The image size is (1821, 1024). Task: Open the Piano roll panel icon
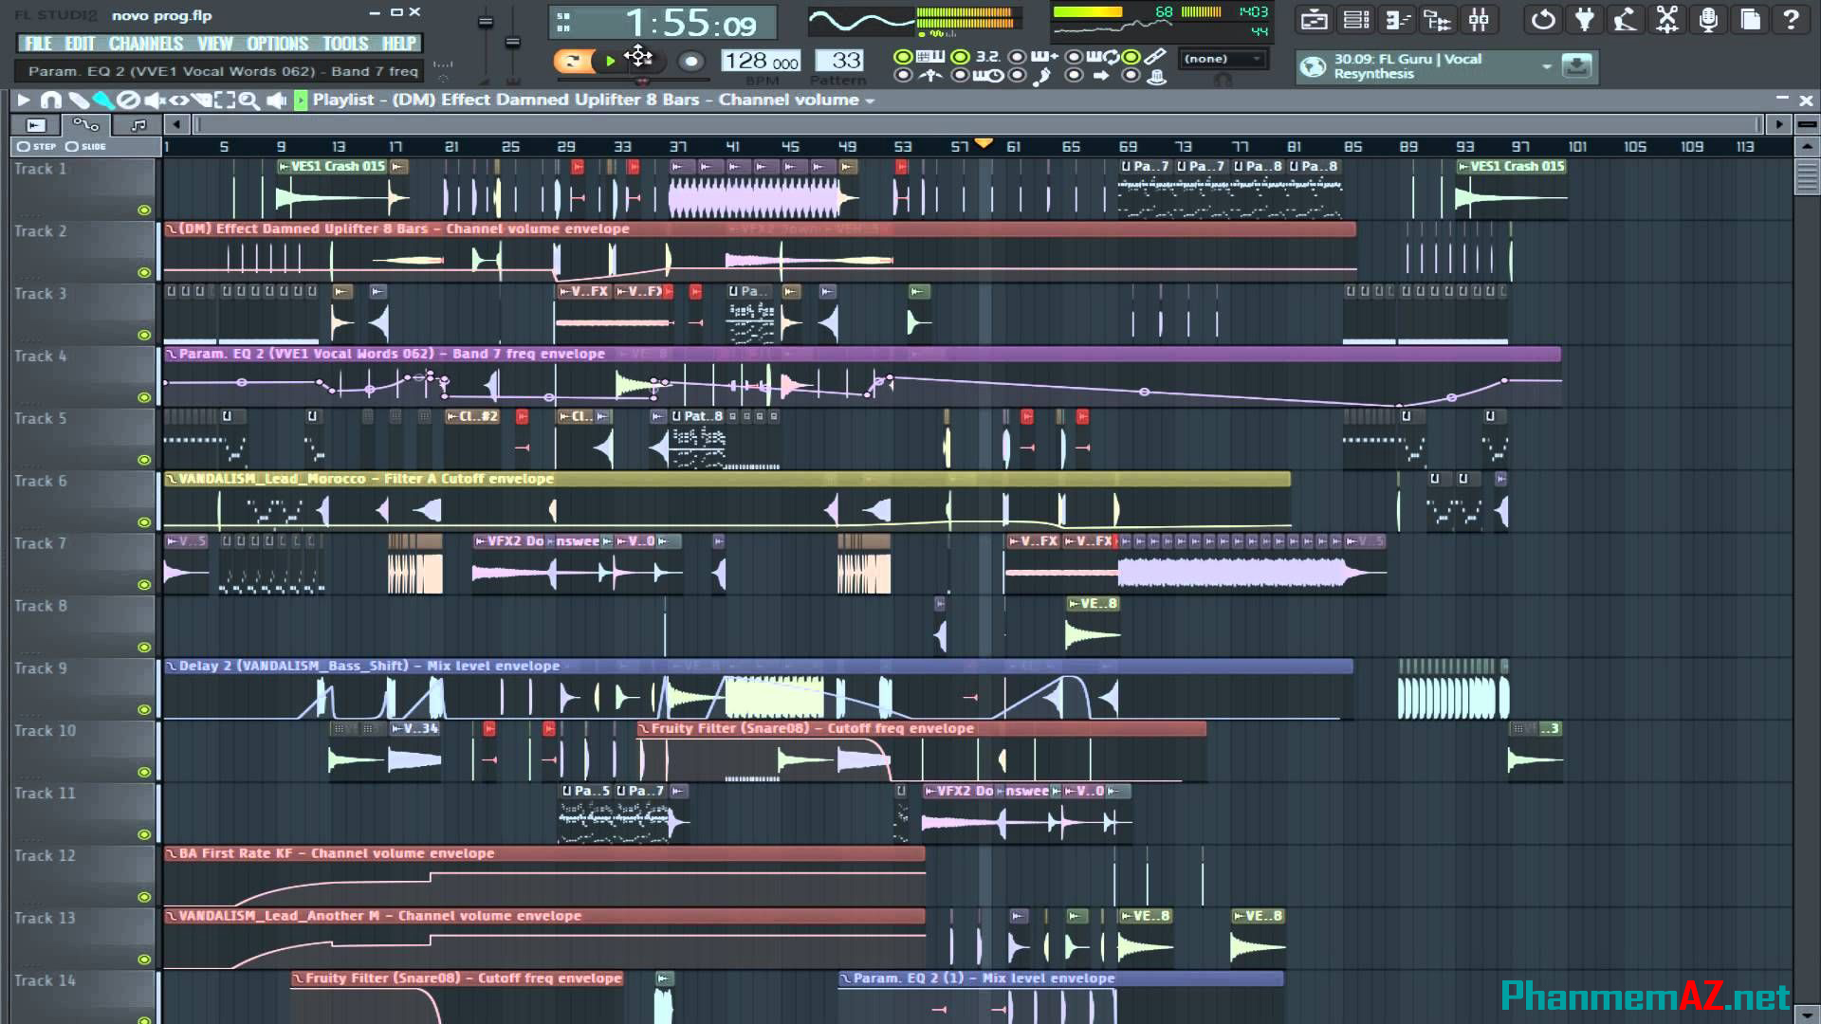coord(1396,19)
